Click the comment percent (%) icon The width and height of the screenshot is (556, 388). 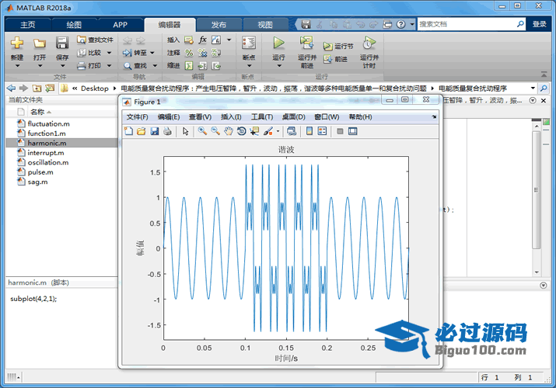coord(189,53)
